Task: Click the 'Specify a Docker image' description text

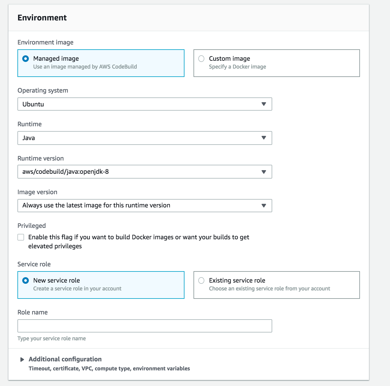Action: click(x=237, y=67)
